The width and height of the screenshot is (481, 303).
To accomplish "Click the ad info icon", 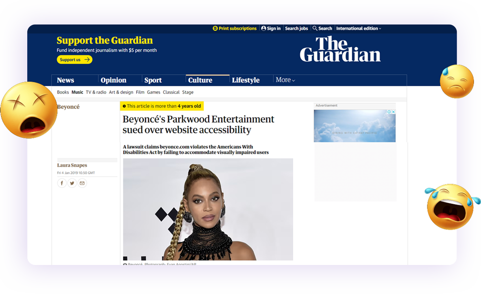I will click(389, 112).
